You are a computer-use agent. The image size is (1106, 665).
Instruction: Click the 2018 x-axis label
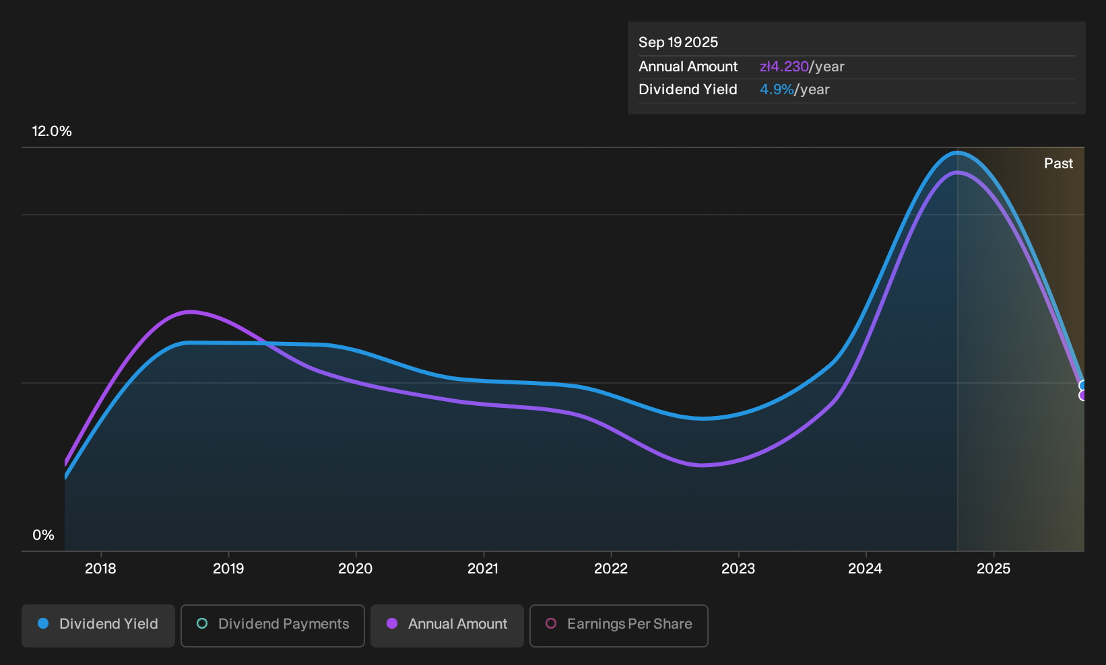[100, 569]
